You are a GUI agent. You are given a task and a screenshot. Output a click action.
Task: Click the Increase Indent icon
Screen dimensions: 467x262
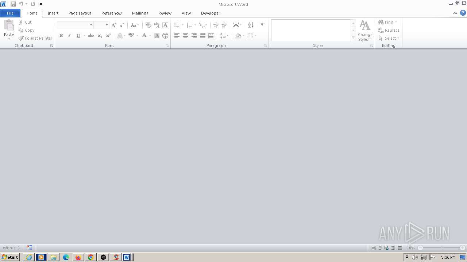225,25
